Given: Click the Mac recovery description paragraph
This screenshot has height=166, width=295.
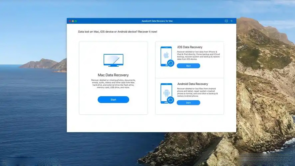Looking at the screenshot, I should click(113, 84).
